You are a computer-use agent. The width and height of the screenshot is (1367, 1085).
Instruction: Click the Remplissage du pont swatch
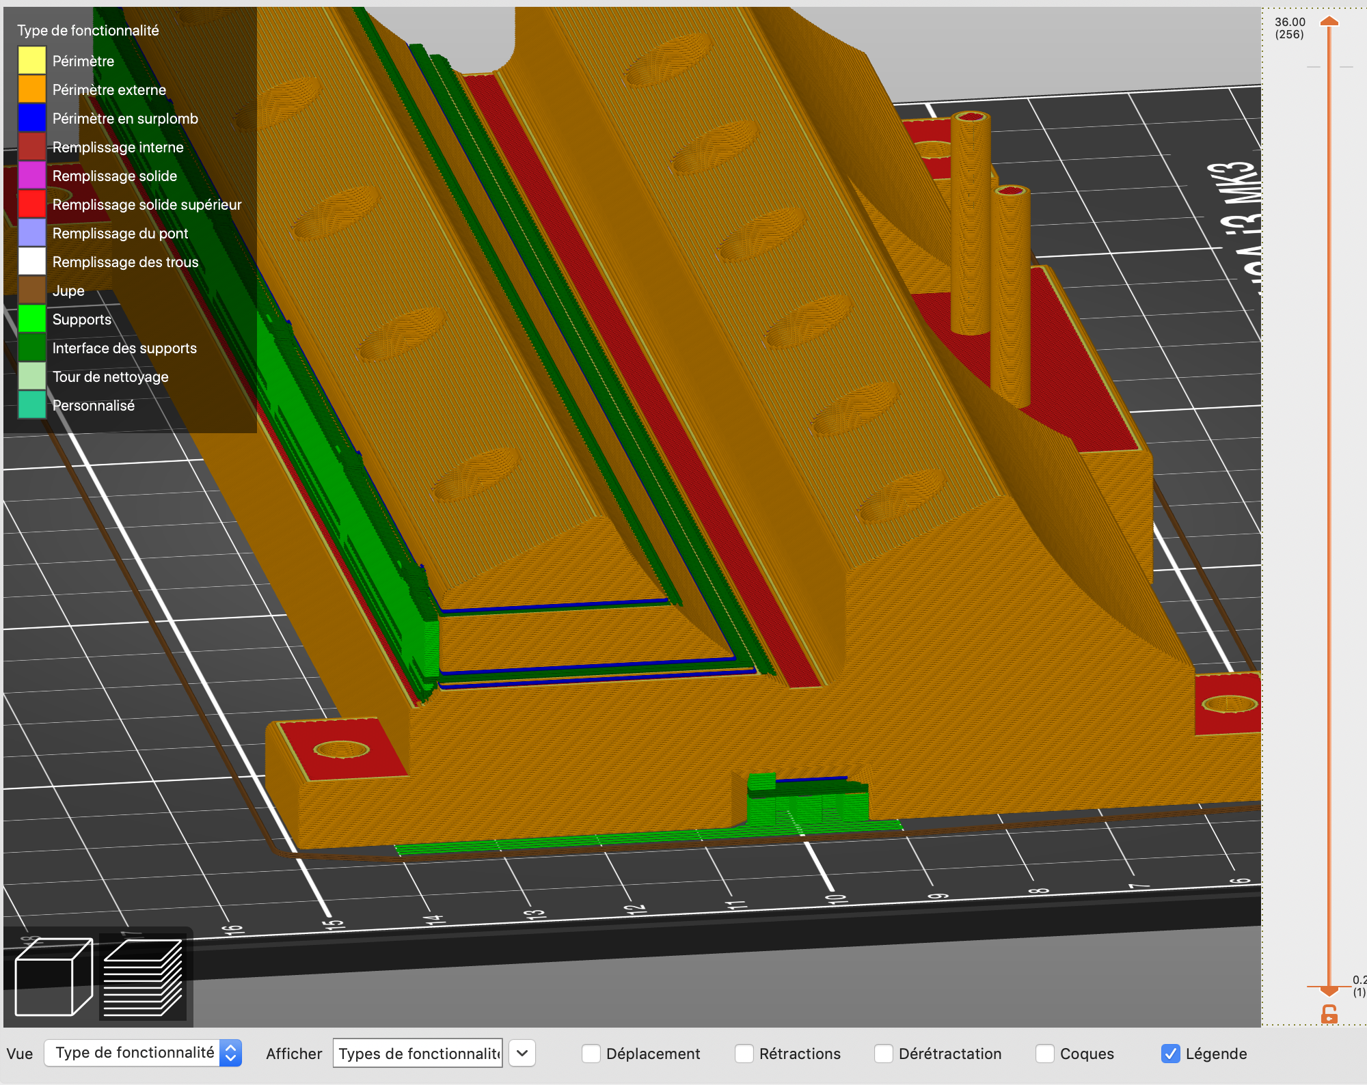31,232
